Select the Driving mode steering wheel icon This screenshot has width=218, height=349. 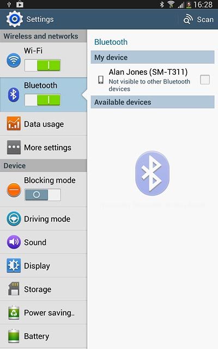point(14,219)
